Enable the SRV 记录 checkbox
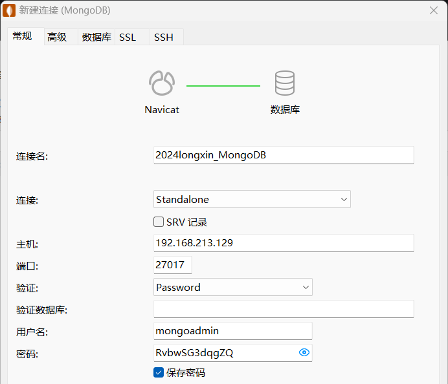448x384 pixels. 159,222
